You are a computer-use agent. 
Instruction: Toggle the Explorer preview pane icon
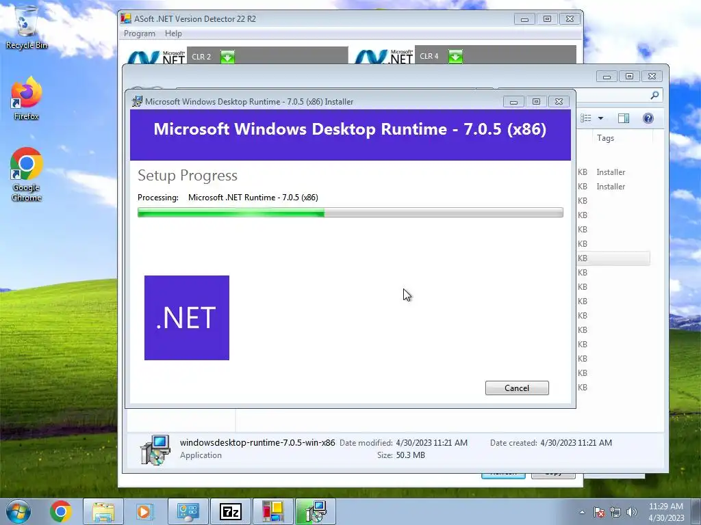(x=624, y=118)
